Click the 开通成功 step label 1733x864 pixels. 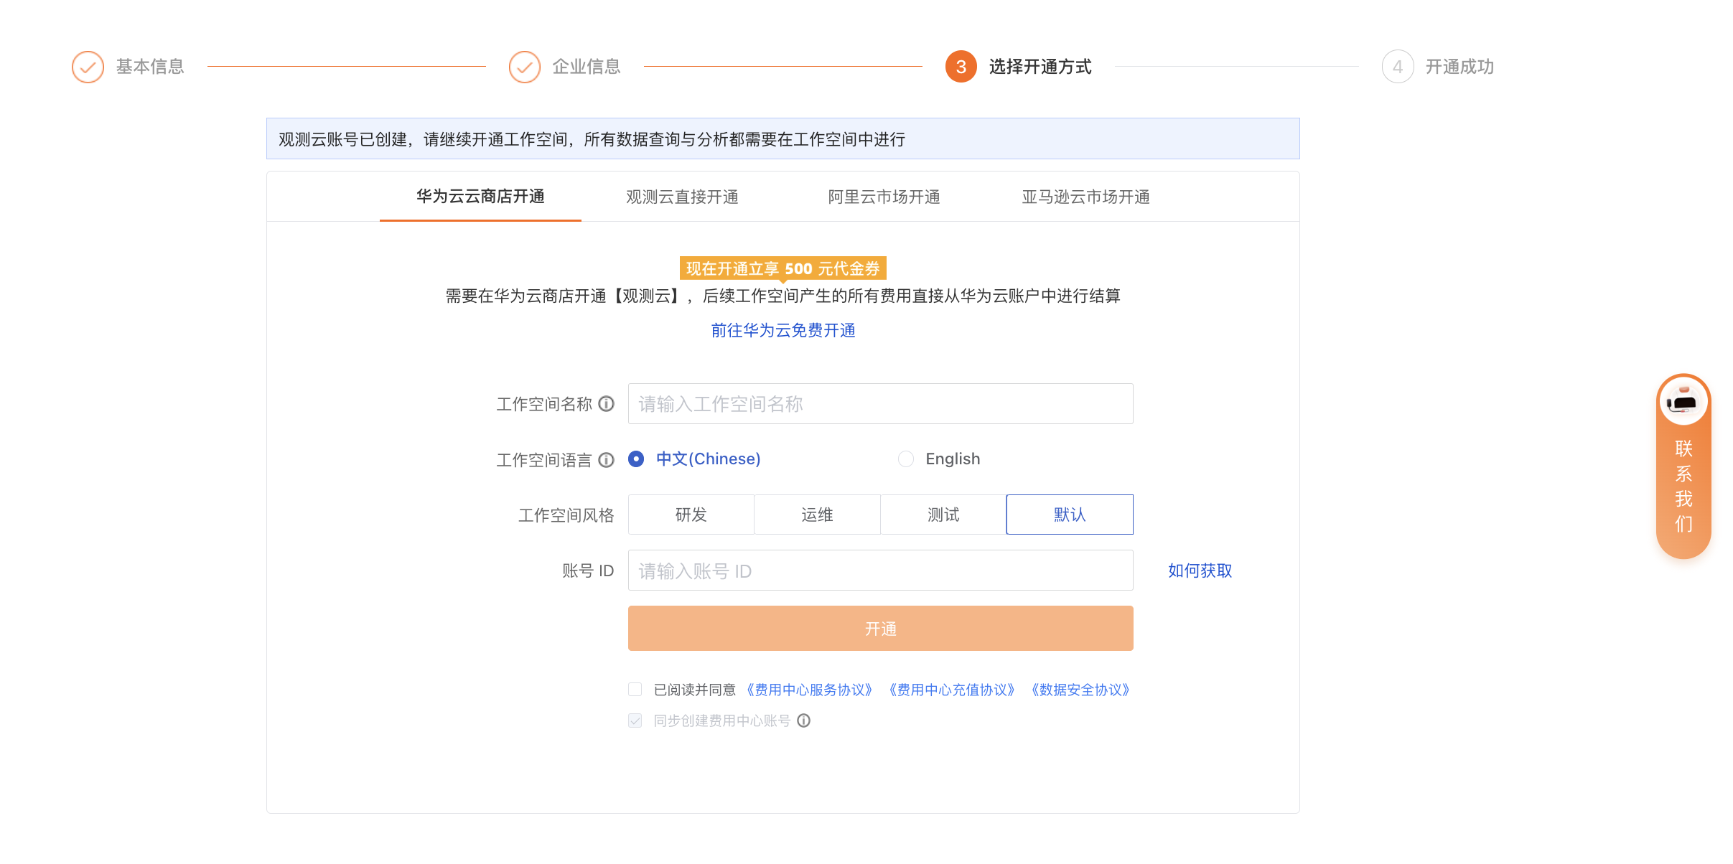pyautogui.click(x=1459, y=67)
